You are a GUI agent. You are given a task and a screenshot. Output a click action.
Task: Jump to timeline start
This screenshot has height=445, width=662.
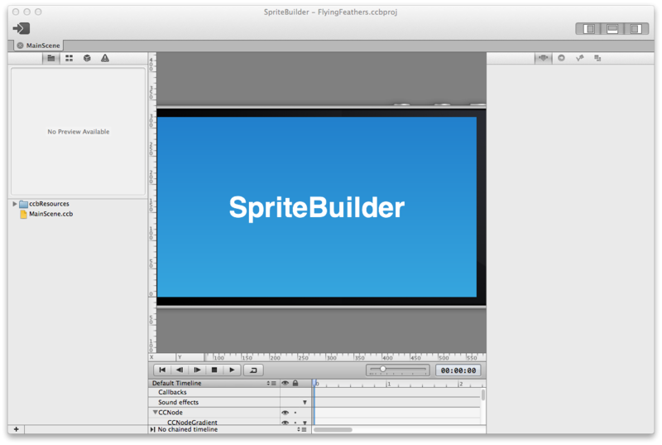point(162,370)
